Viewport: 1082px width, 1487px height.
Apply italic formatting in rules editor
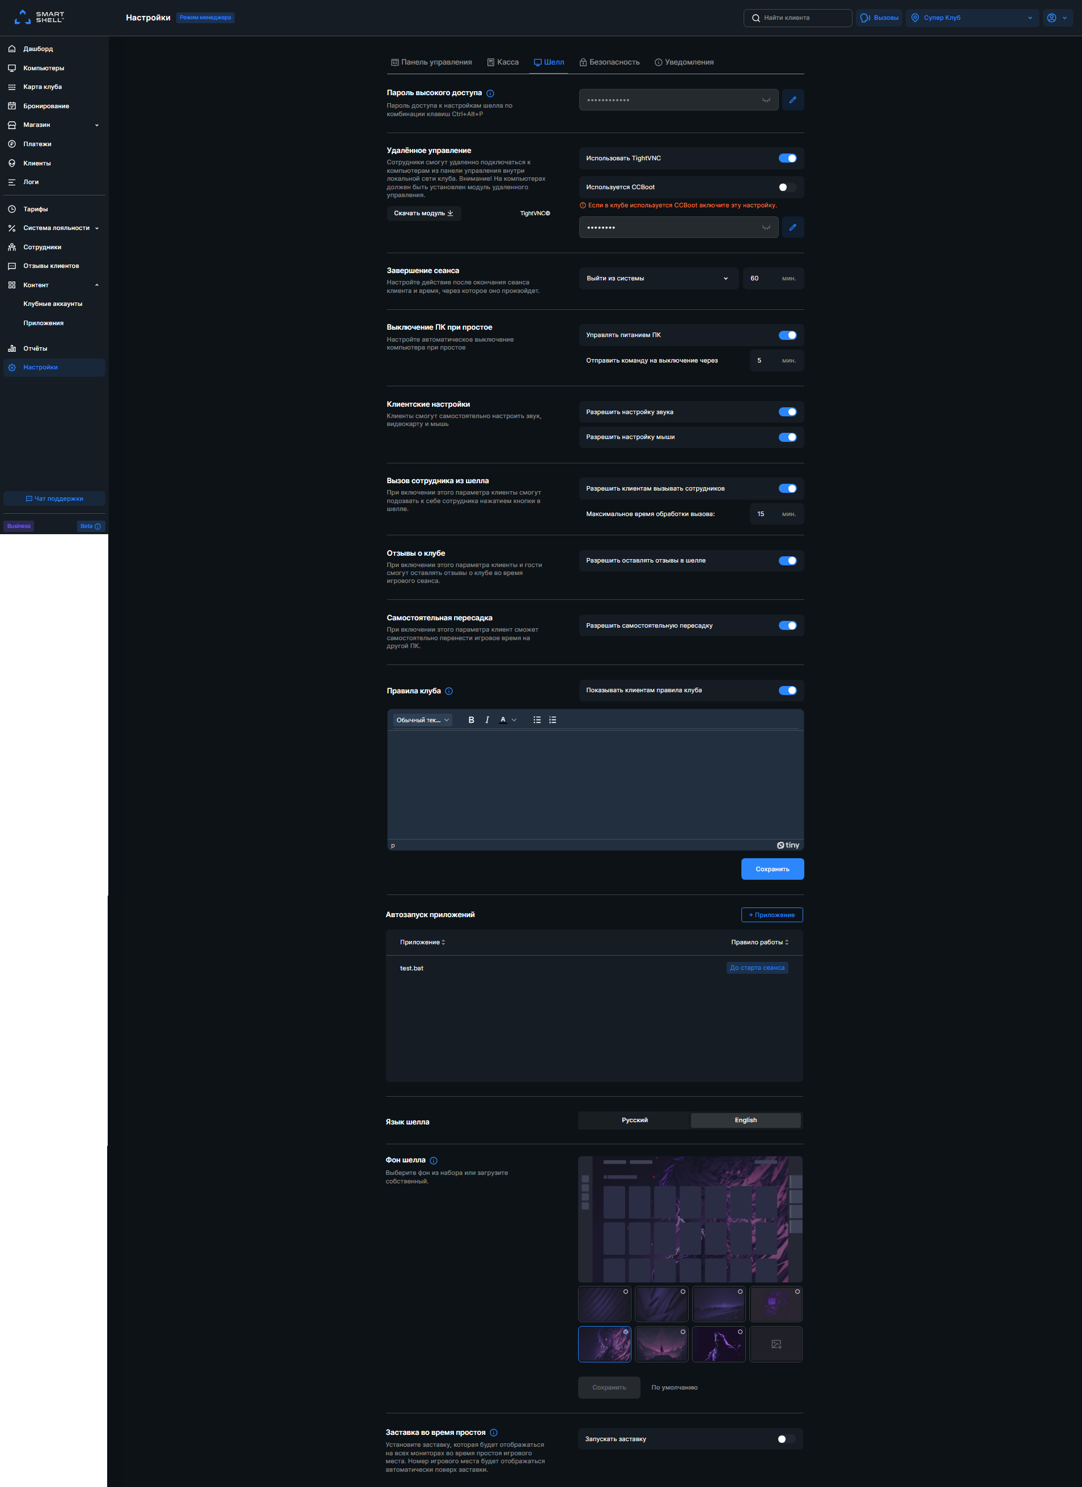pyautogui.click(x=487, y=720)
